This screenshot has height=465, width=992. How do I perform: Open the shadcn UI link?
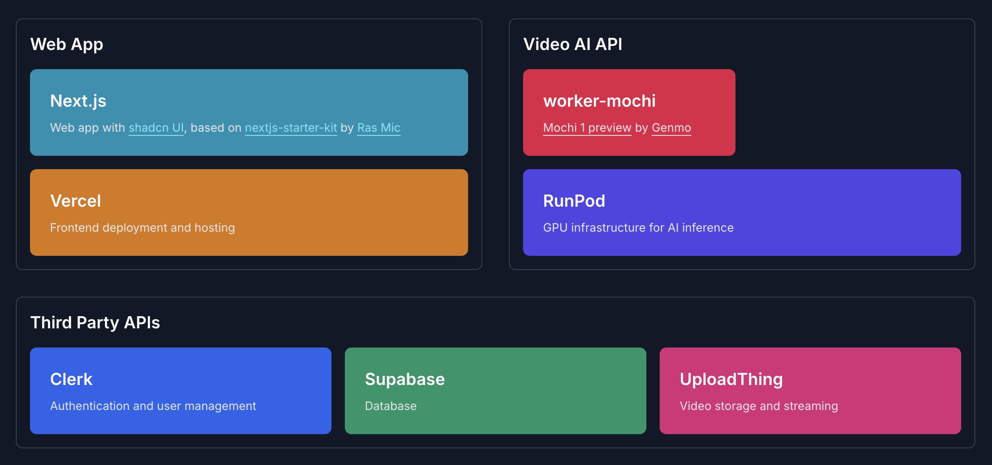coord(156,127)
